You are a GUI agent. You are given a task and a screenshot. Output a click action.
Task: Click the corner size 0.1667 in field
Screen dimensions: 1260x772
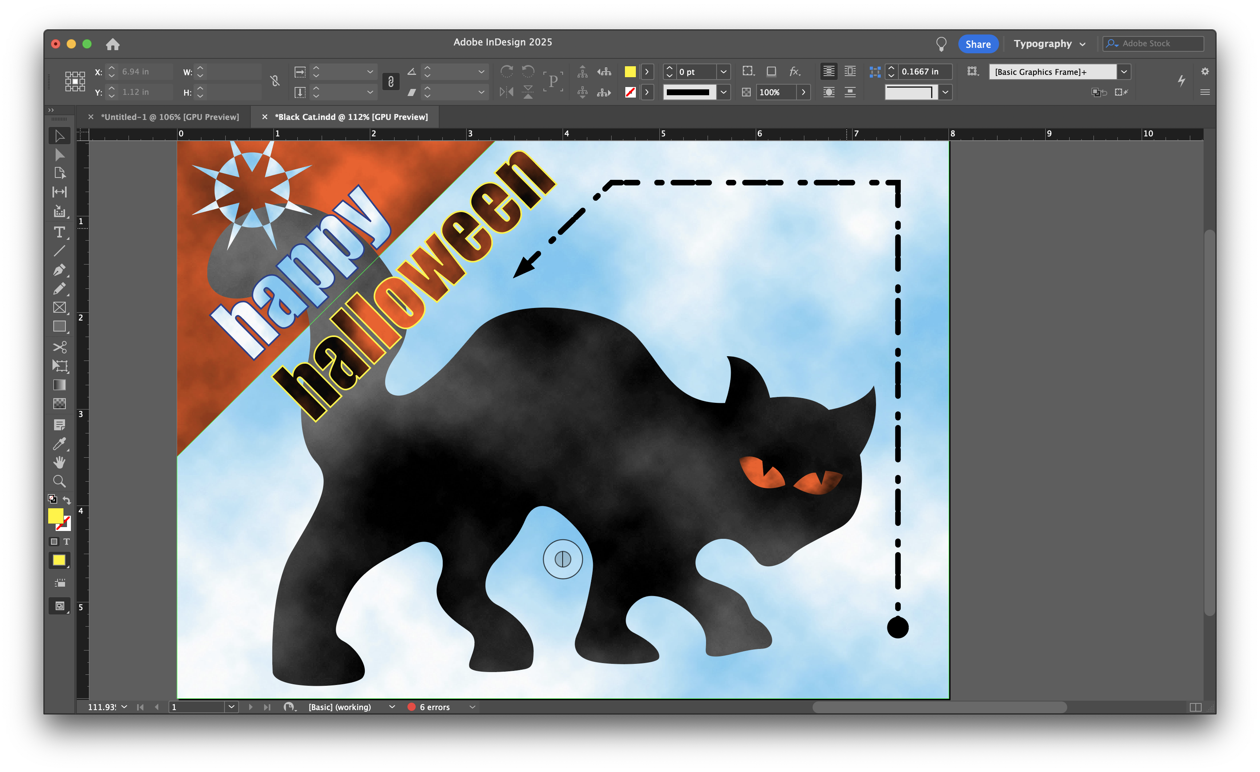925,72
